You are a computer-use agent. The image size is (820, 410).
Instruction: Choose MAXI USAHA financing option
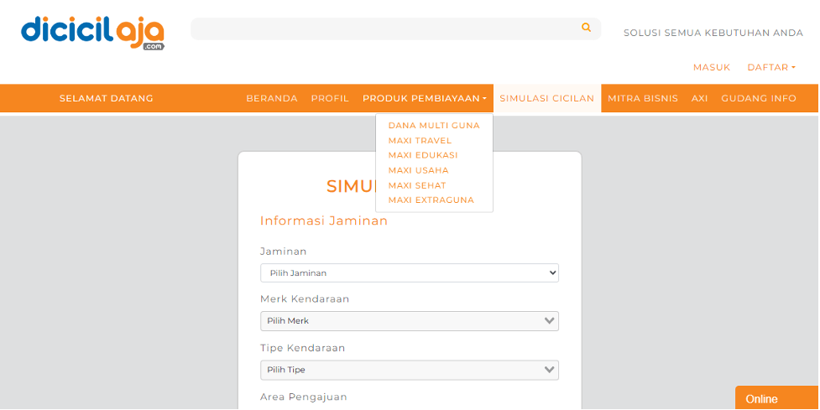pos(418,170)
